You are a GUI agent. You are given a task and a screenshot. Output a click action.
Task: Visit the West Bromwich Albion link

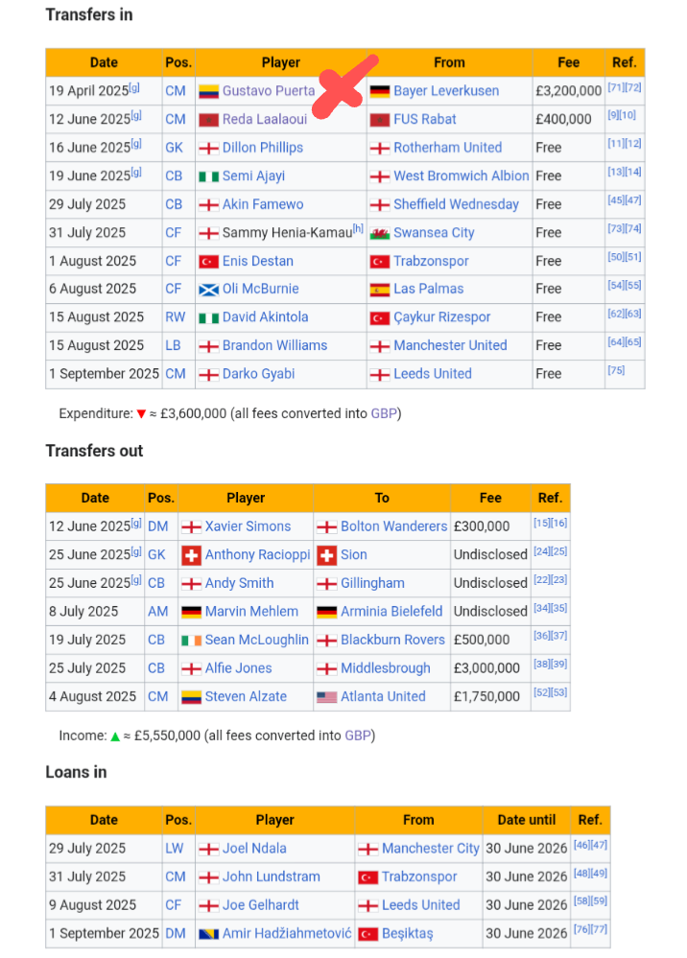[x=461, y=175]
